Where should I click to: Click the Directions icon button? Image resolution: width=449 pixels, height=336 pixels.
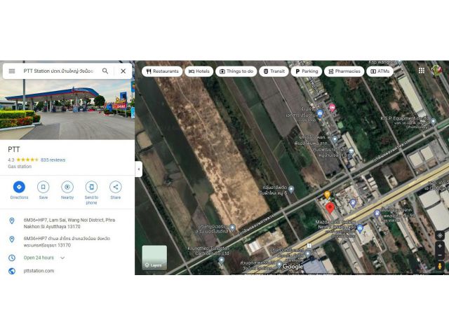19,187
